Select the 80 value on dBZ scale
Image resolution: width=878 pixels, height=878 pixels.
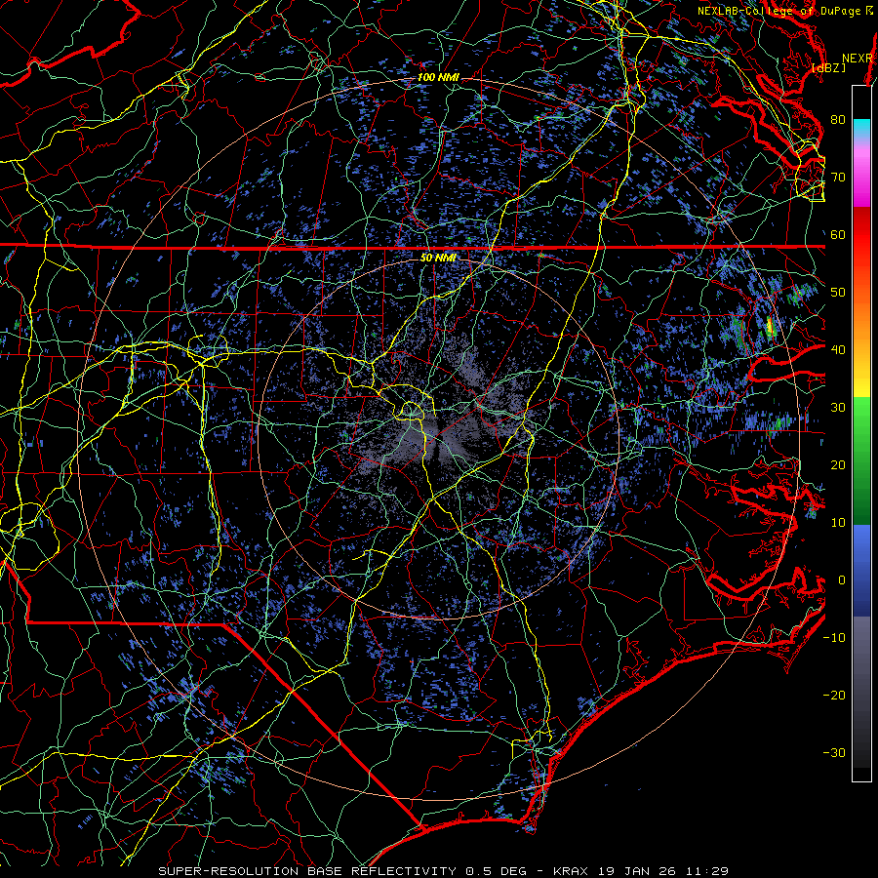(x=838, y=120)
